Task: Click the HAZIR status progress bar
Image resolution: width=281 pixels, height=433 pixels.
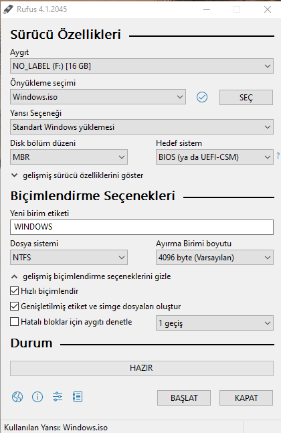Action: 142,368
